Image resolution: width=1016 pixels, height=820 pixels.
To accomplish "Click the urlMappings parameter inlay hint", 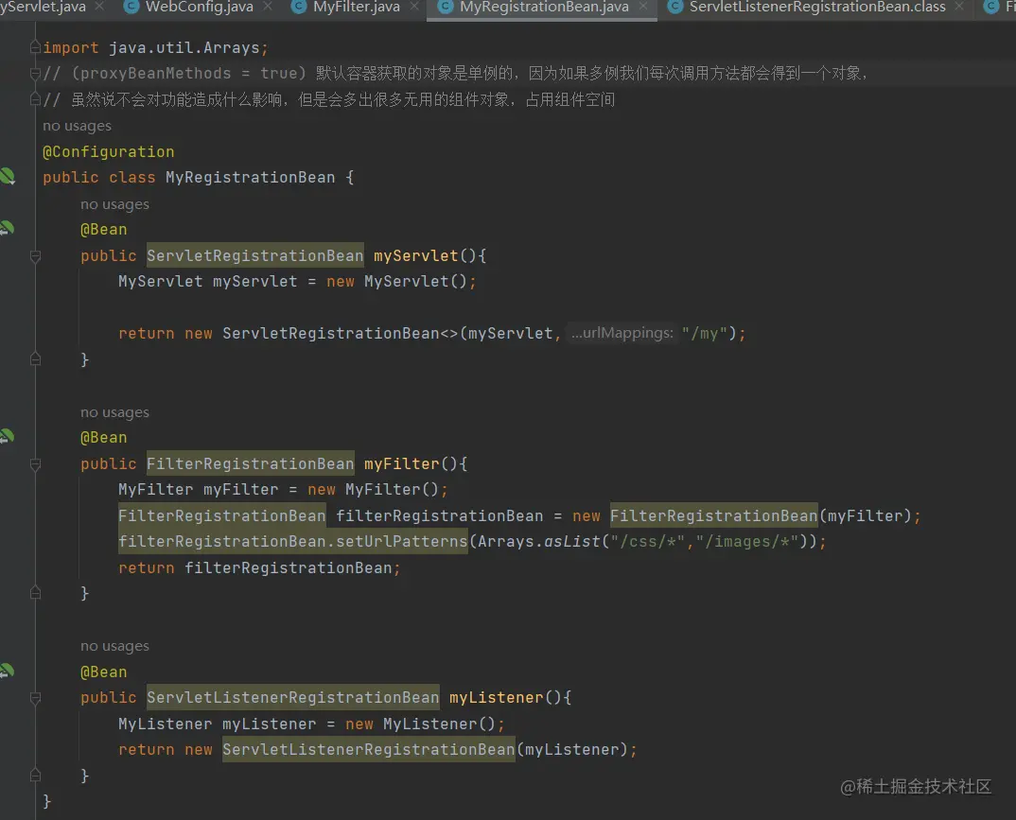I will click(622, 333).
